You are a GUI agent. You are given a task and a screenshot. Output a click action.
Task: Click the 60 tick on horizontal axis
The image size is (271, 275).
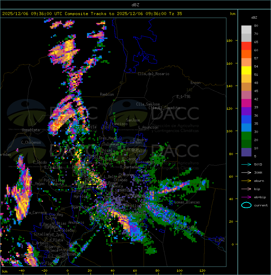135,271
